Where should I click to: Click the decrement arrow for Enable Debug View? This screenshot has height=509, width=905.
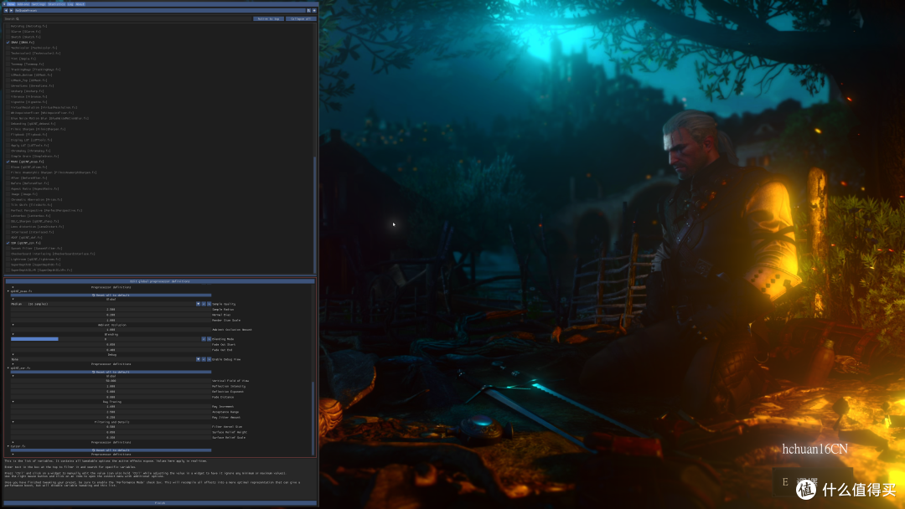click(x=204, y=359)
